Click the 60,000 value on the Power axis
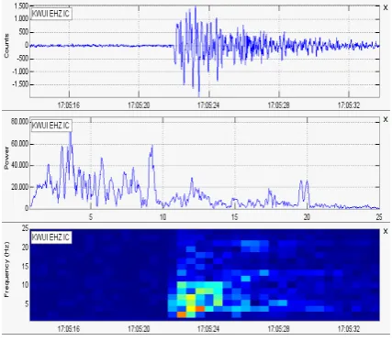The image size is (392, 352). (x=19, y=144)
